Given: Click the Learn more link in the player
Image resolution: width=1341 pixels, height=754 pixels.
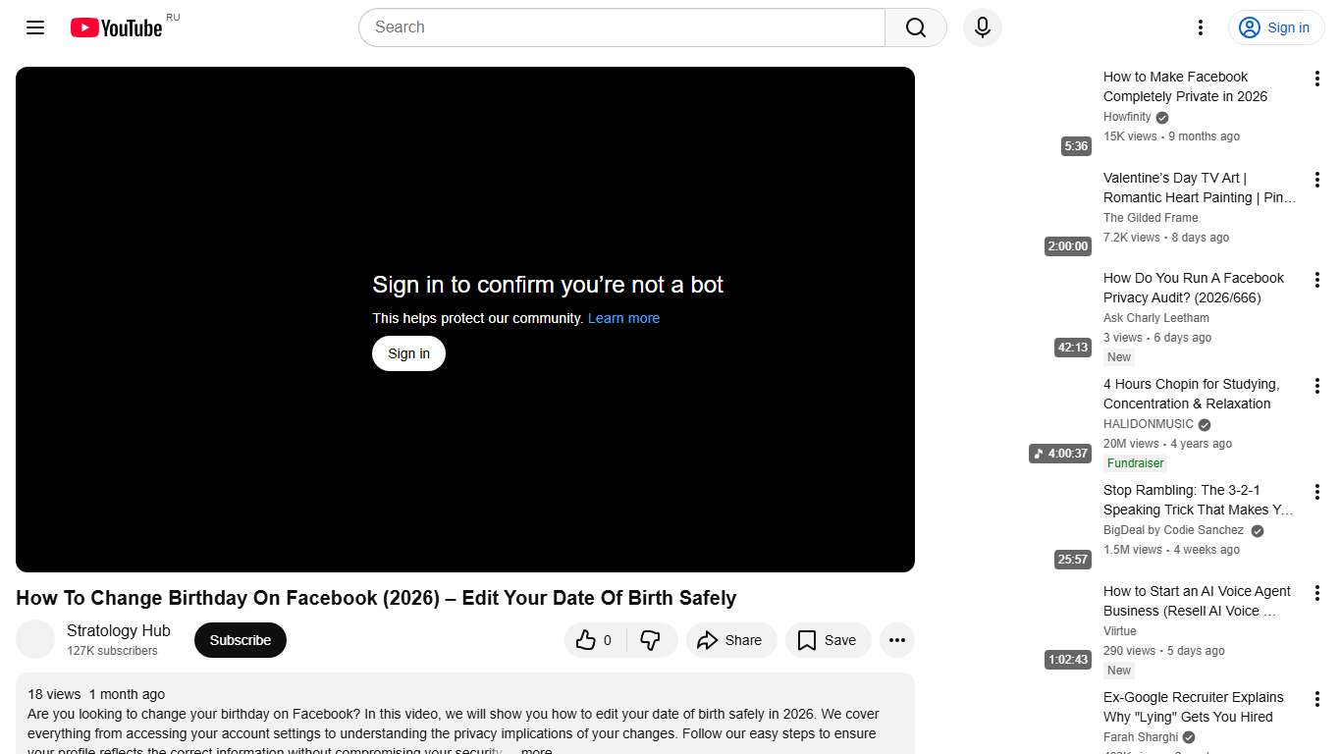Looking at the screenshot, I should 623,318.
